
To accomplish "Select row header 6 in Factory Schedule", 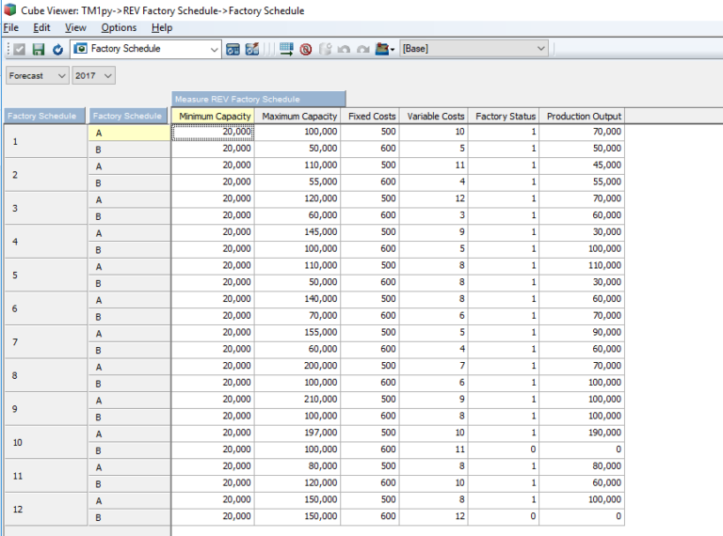I will pos(45,308).
